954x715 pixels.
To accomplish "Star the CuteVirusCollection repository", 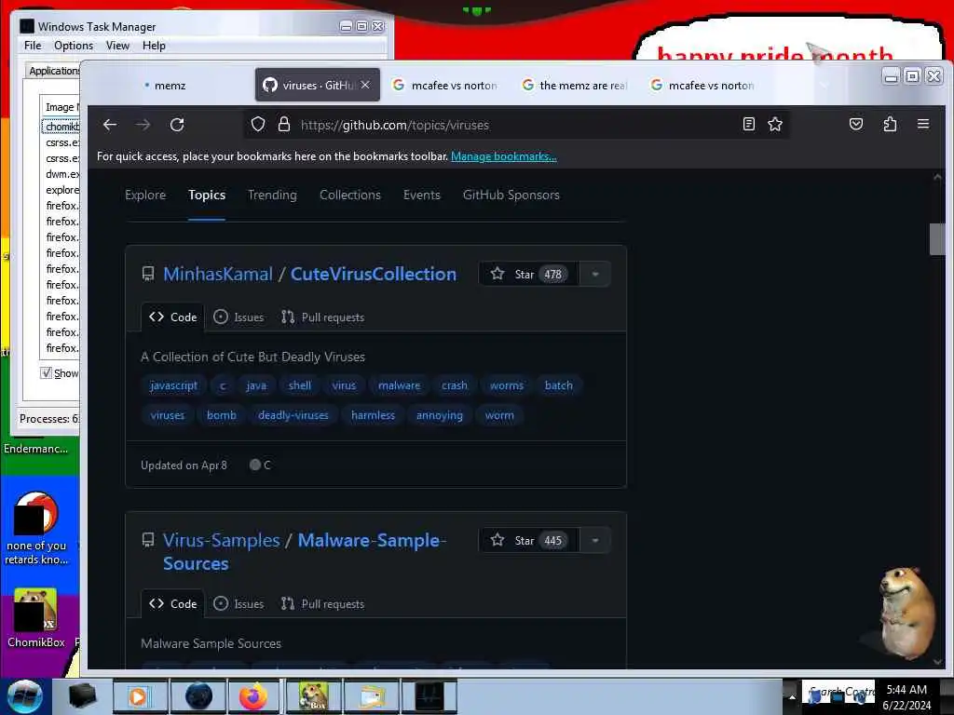I will pos(529,275).
